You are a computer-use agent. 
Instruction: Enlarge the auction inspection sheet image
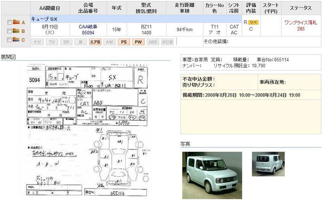pos(88,130)
